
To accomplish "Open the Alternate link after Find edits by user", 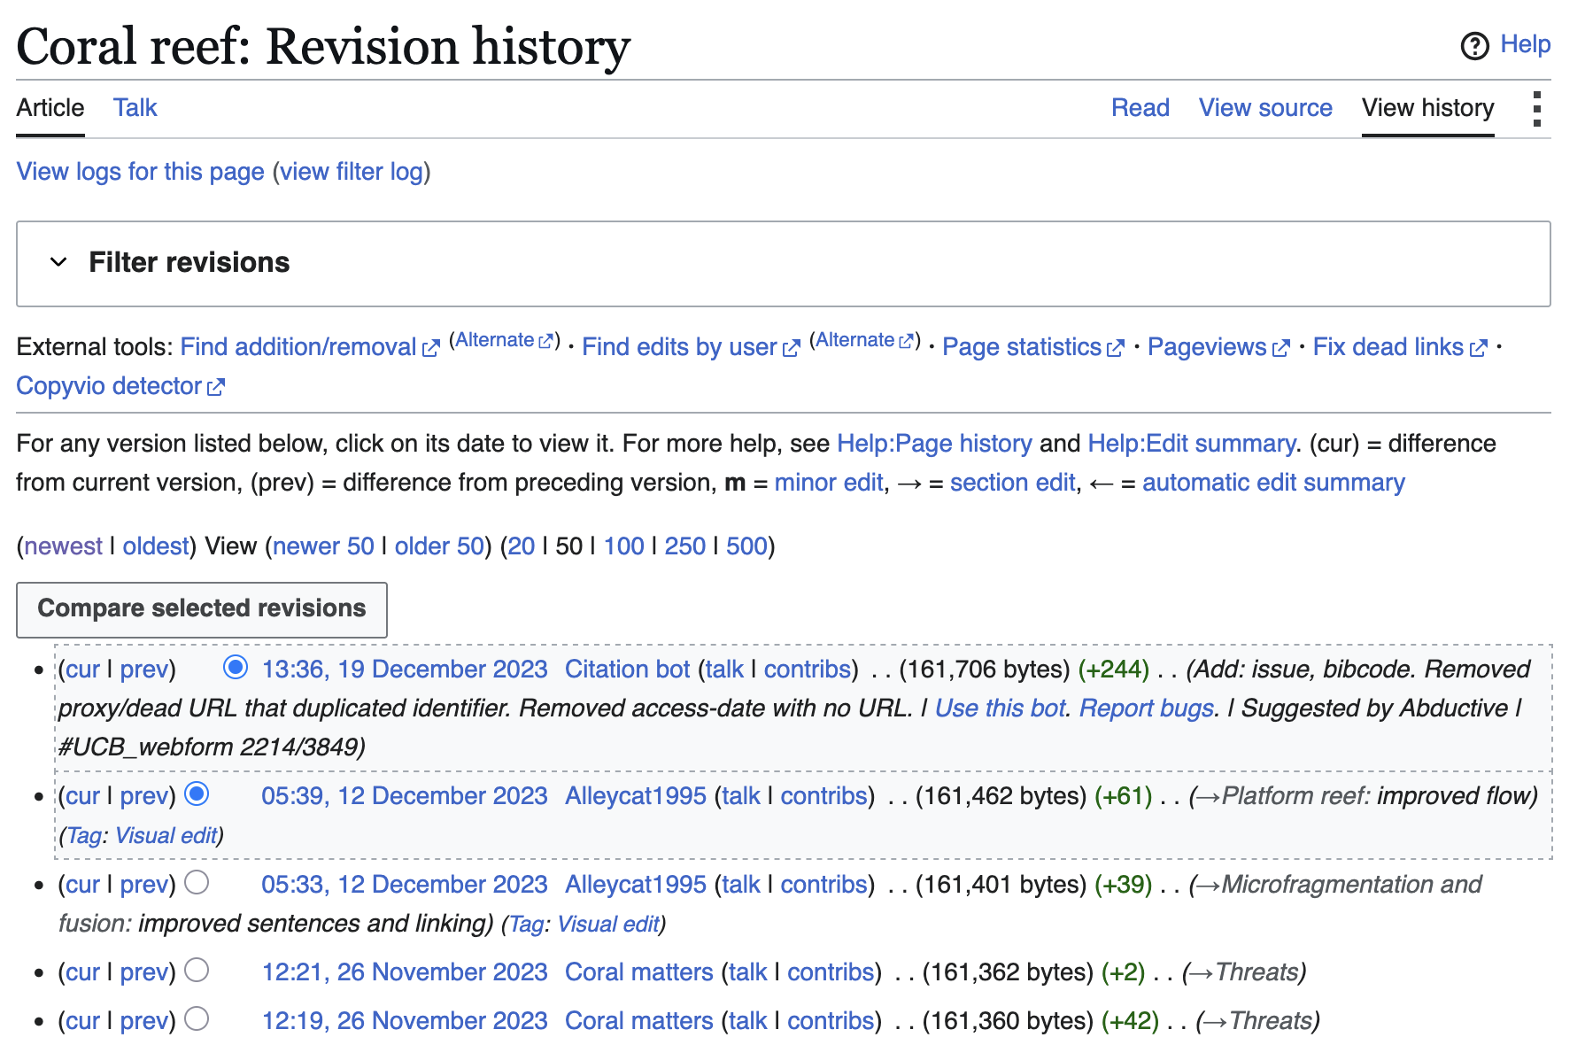I will 865,341.
